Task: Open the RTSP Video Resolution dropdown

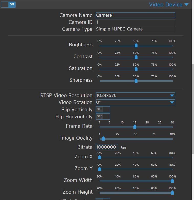Action: click(135, 96)
